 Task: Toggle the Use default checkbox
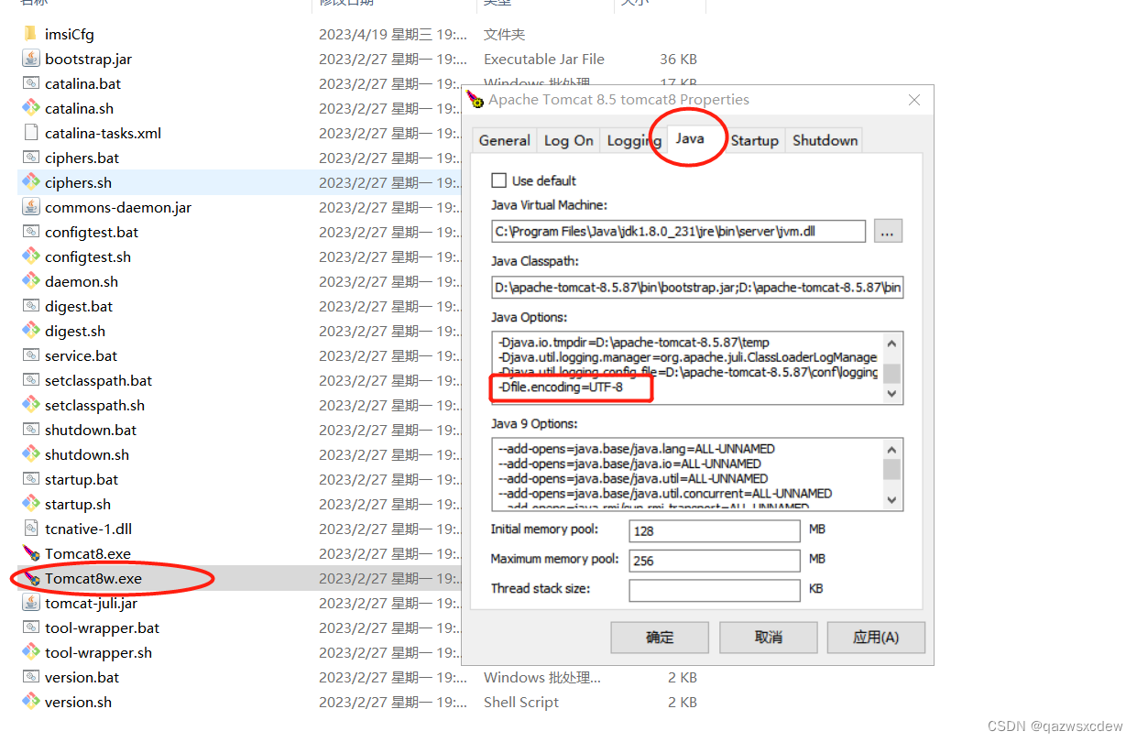(499, 180)
